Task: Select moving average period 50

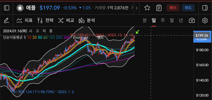Action: (40, 38)
